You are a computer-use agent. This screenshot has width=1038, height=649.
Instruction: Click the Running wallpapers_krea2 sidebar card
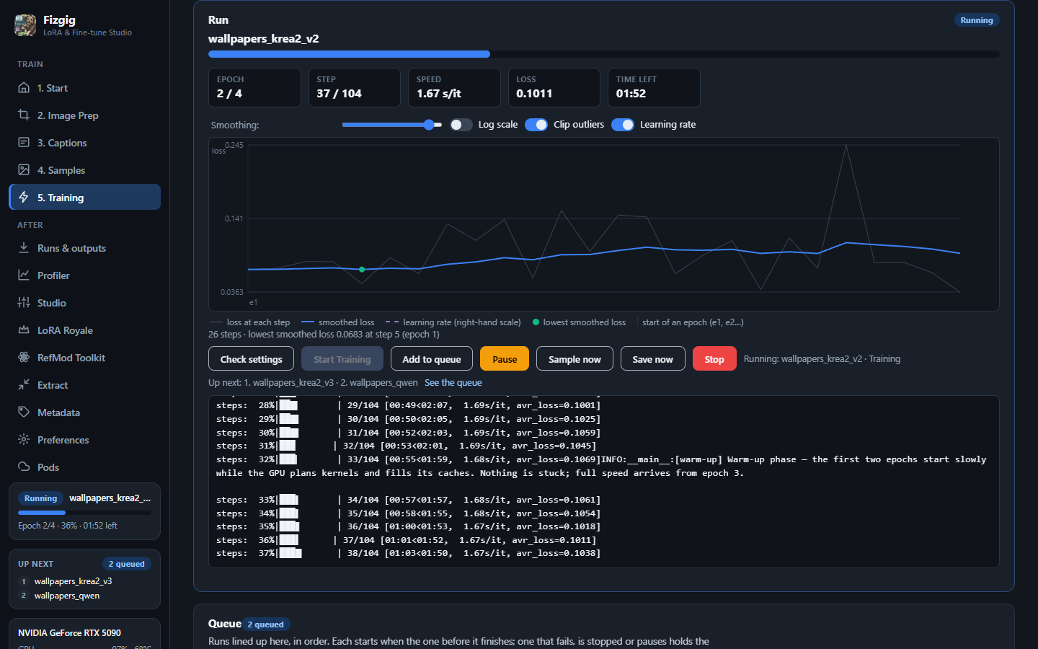point(84,511)
